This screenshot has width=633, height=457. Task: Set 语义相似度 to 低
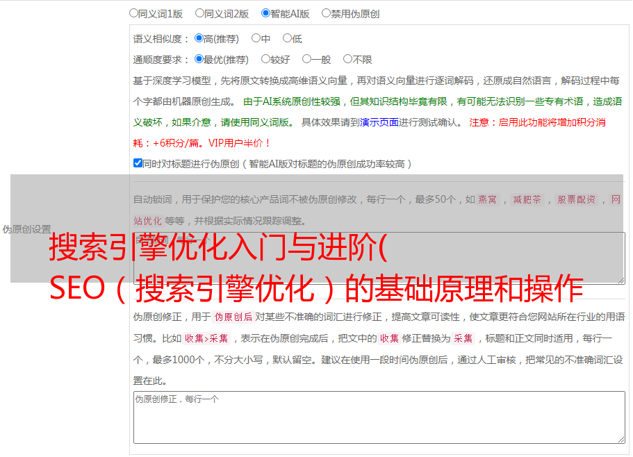point(287,38)
